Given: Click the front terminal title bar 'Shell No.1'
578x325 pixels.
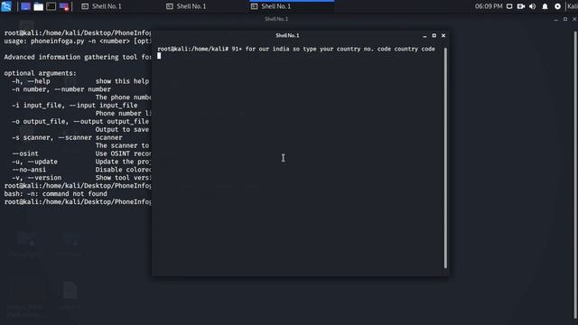Looking at the screenshot, I should (x=287, y=35).
